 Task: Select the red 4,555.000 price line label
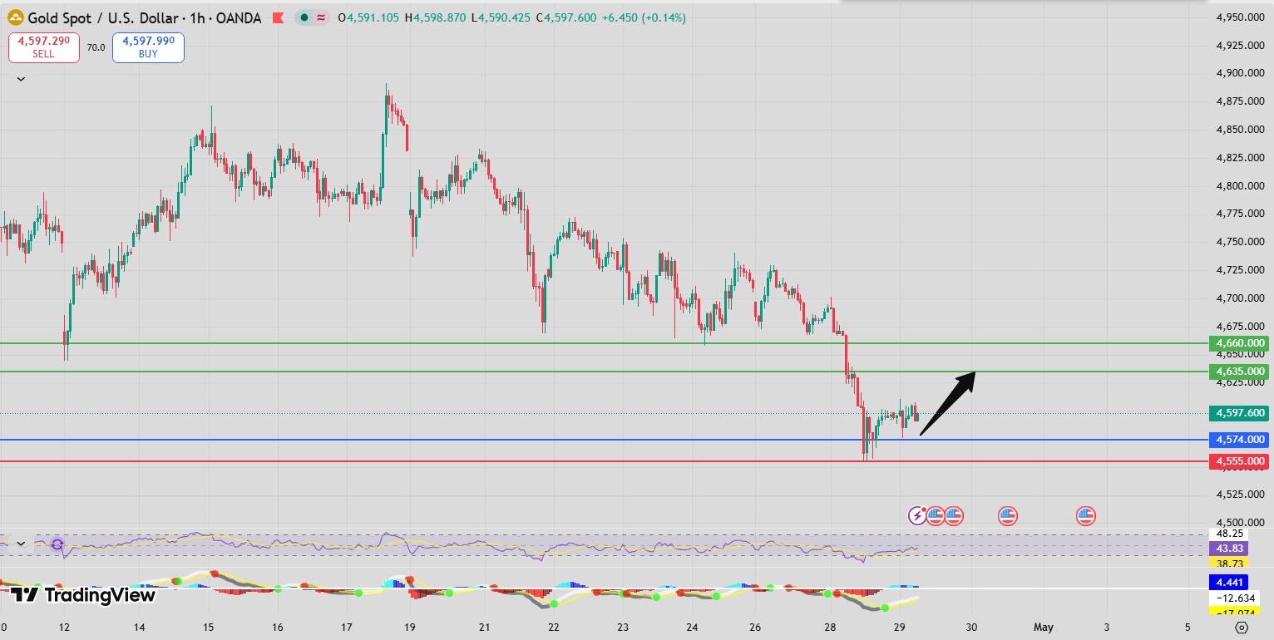pyautogui.click(x=1240, y=461)
